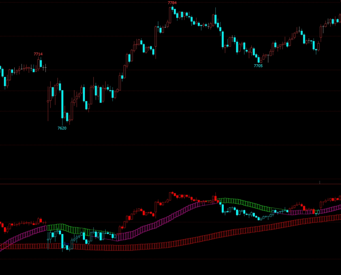Click the 7714 peak price label
Image resolution: width=341 pixels, height=275 pixels.
[x=38, y=54]
